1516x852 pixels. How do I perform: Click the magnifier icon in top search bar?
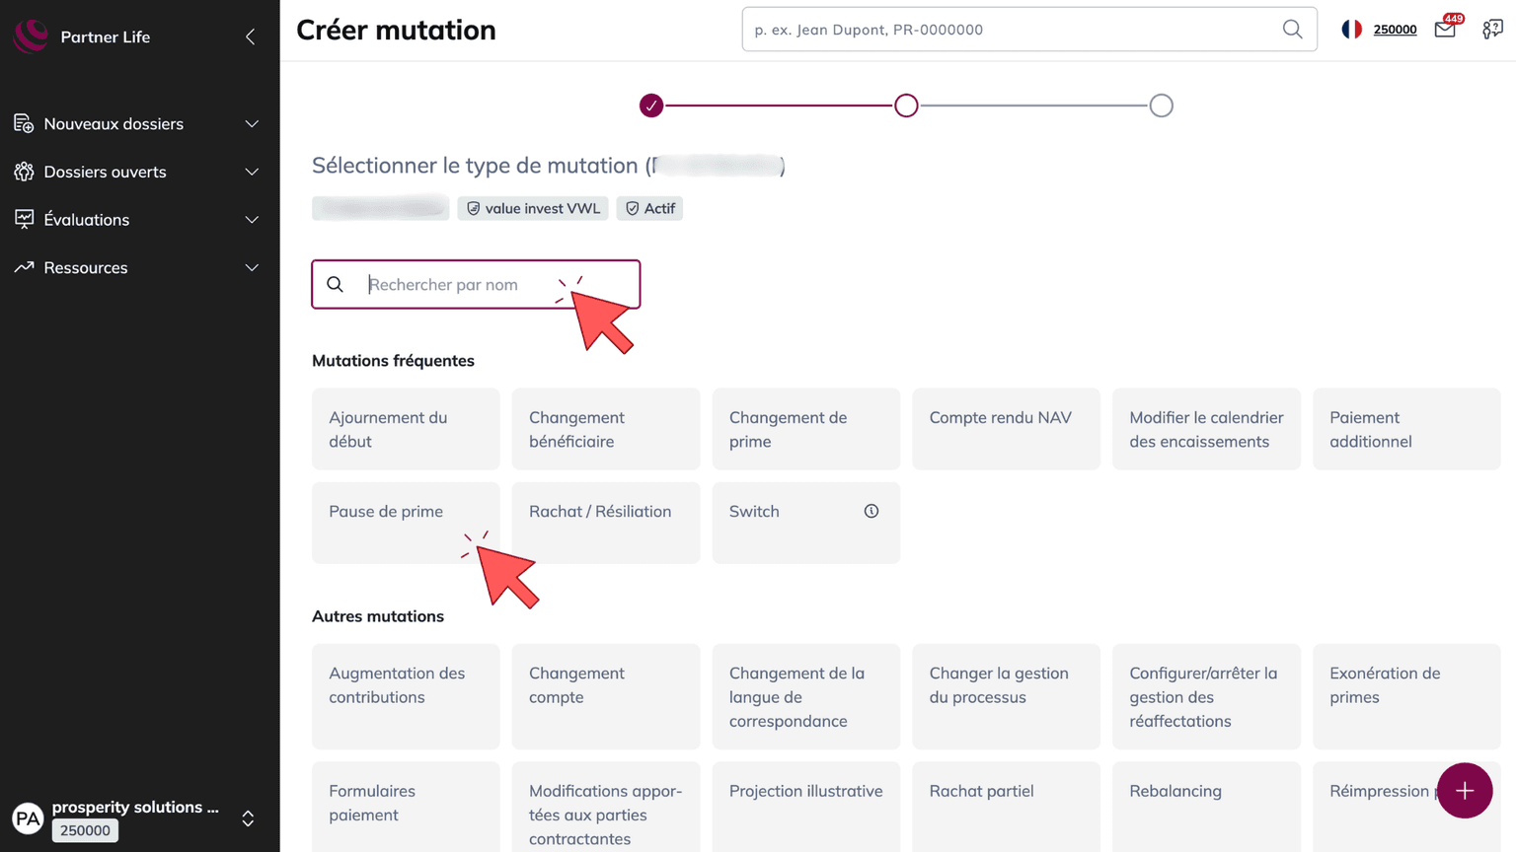[1292, 30]
